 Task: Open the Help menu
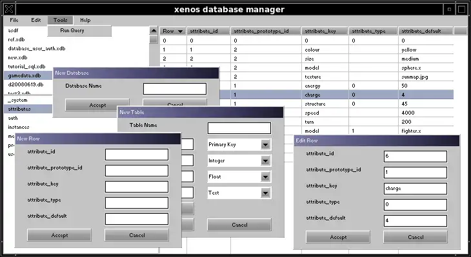[85, 20]
